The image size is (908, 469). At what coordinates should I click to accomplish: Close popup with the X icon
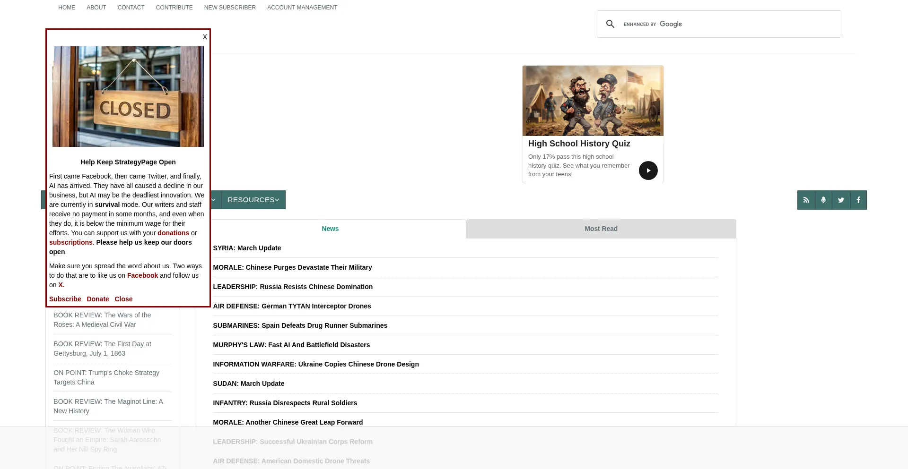pos(205,37)
